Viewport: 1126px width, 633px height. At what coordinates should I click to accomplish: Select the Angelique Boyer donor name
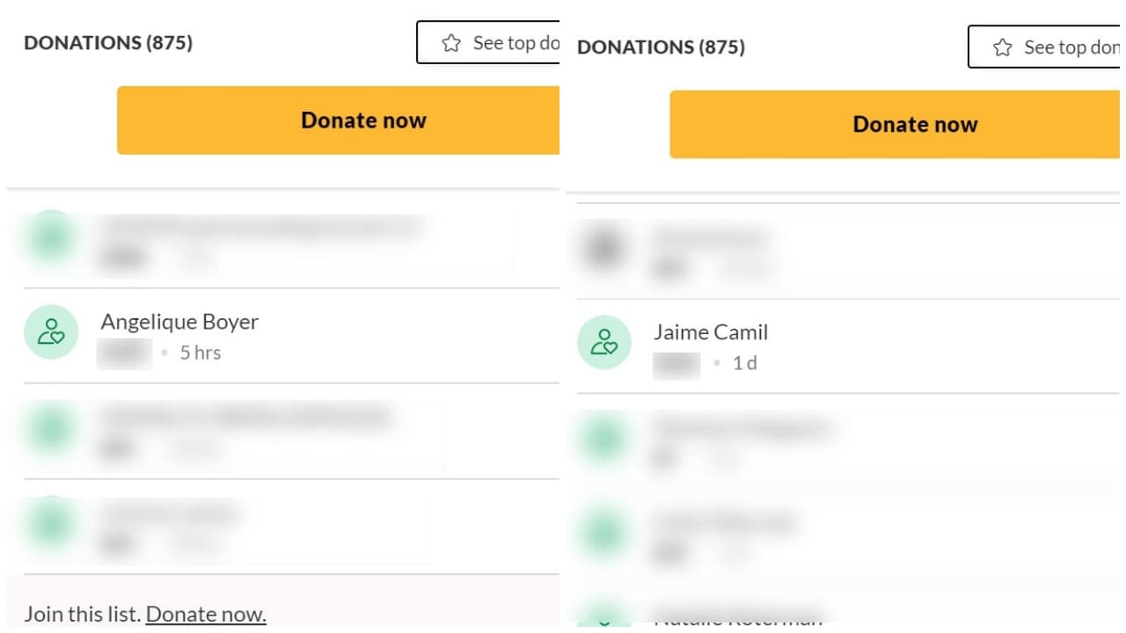click(x=179, y=322)
